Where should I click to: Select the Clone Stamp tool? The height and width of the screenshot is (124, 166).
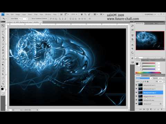[3, 50]
